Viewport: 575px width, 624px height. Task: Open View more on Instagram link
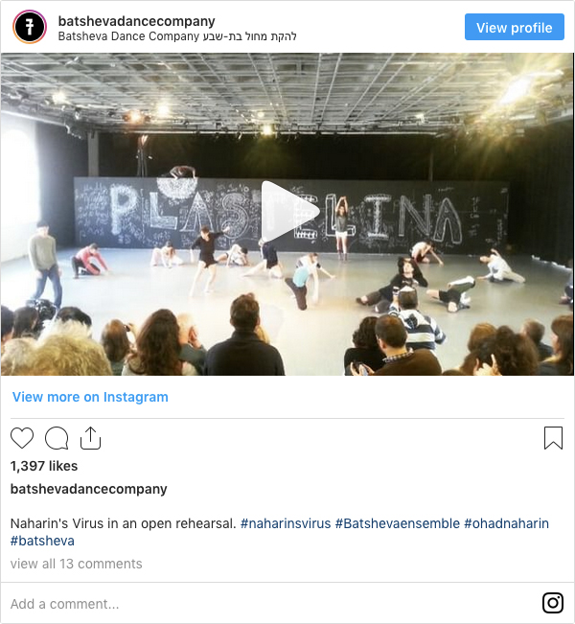(90, 397)
